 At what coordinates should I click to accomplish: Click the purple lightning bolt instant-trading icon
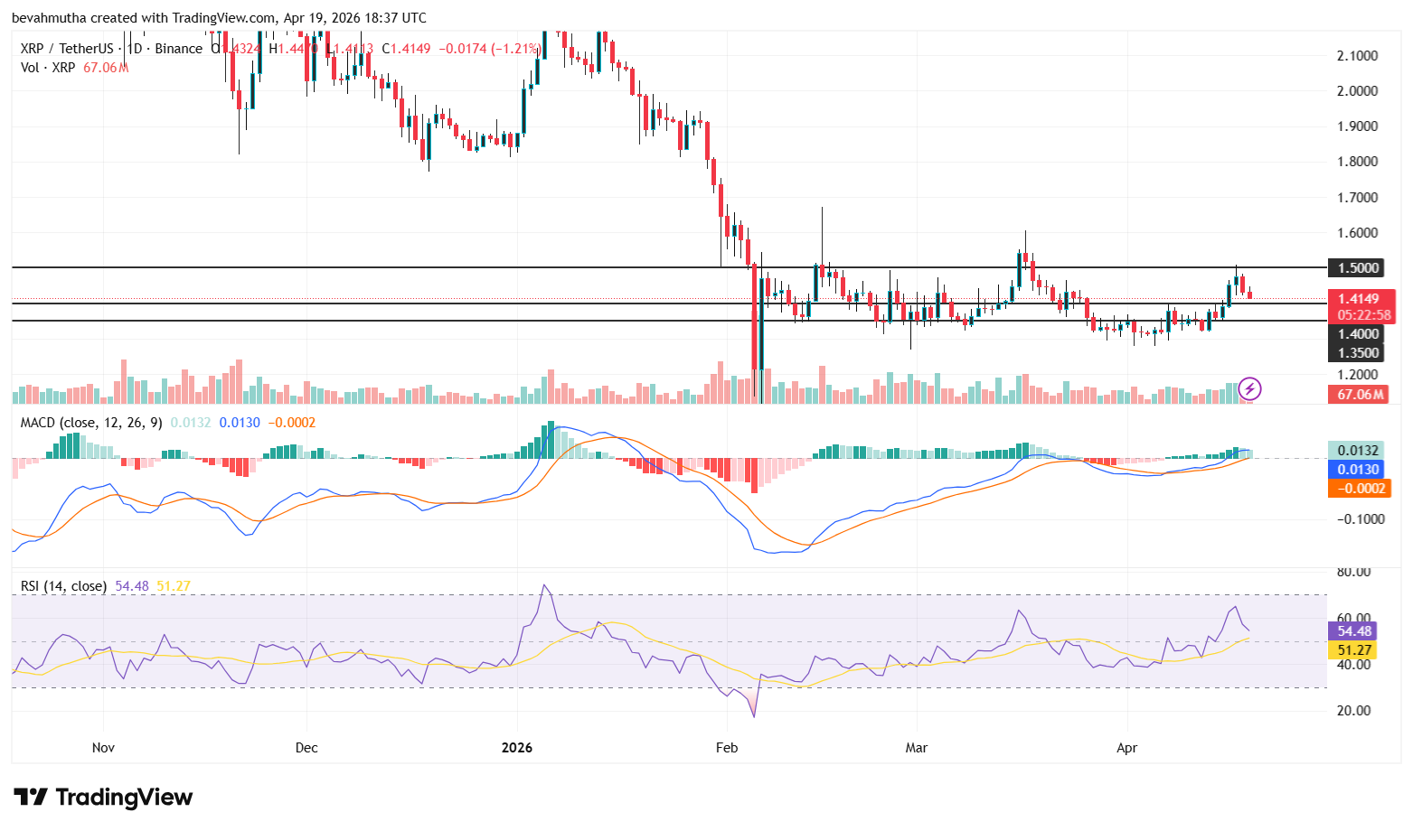pyautogui.click(x=1250, y=389)
